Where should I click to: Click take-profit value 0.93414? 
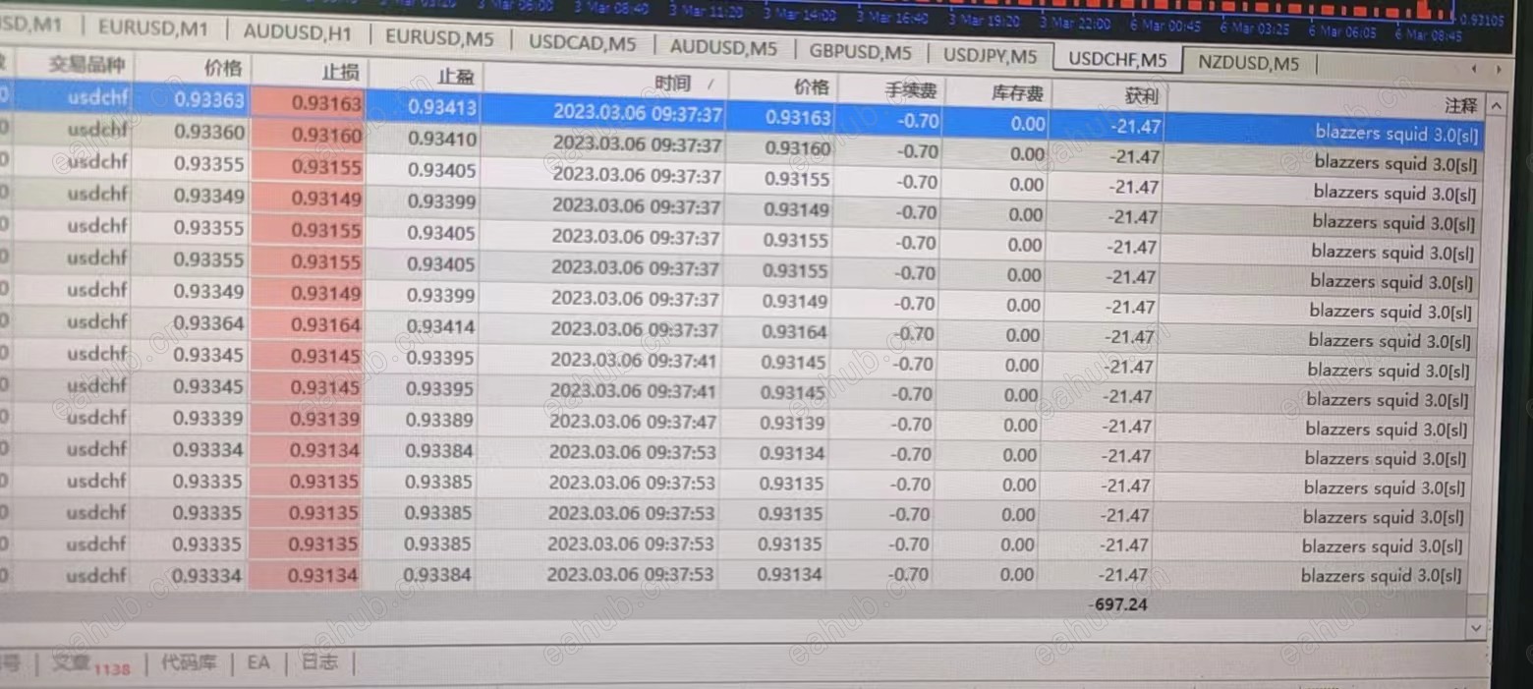(440, 326)
